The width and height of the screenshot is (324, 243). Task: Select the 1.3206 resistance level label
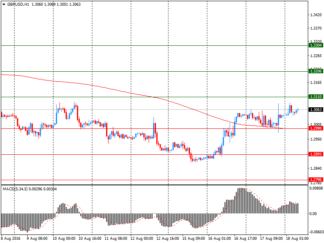click(316, 71)
